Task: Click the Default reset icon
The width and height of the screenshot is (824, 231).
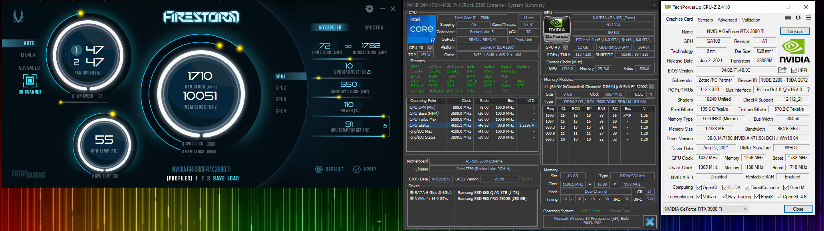Action: click(x=319, y=169)
